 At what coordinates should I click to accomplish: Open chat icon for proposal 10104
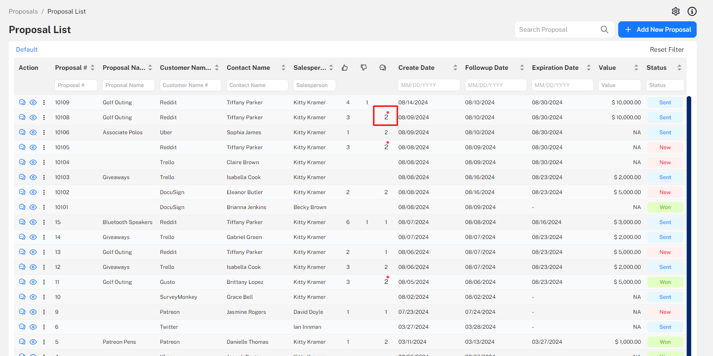click(x=22, y=162)
